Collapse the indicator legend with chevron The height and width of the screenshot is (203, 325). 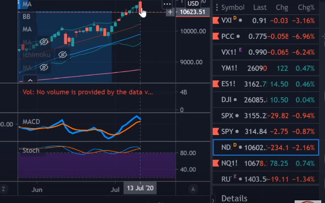30,80
